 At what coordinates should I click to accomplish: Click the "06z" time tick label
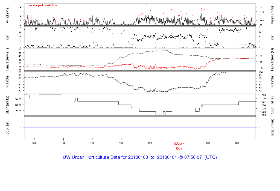(237, 143)
